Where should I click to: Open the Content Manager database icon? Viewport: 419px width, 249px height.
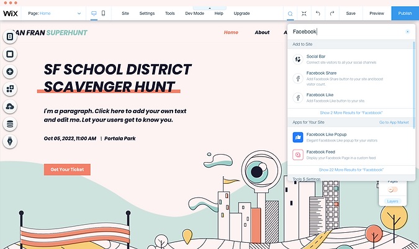click(10, 124)
